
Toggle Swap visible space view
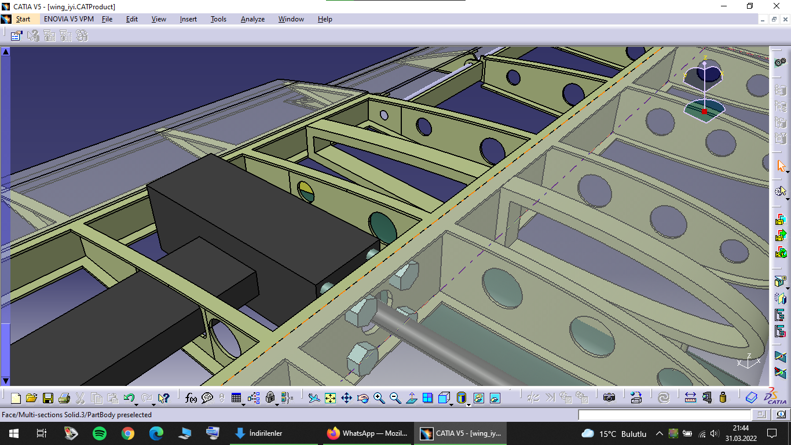495,398
